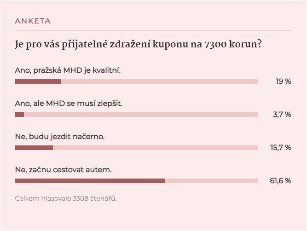
Task: Click the light unfilled part of the 19 % bar
Action: click(159, 81)
